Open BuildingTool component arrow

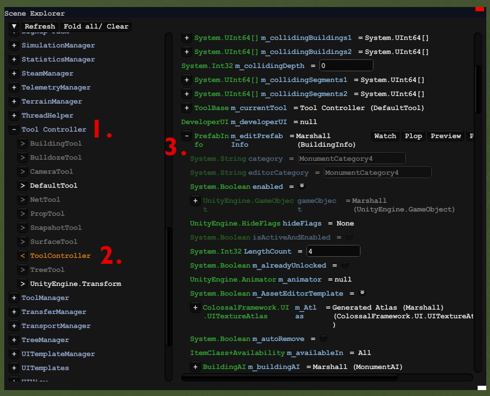(x=23, y=144)
